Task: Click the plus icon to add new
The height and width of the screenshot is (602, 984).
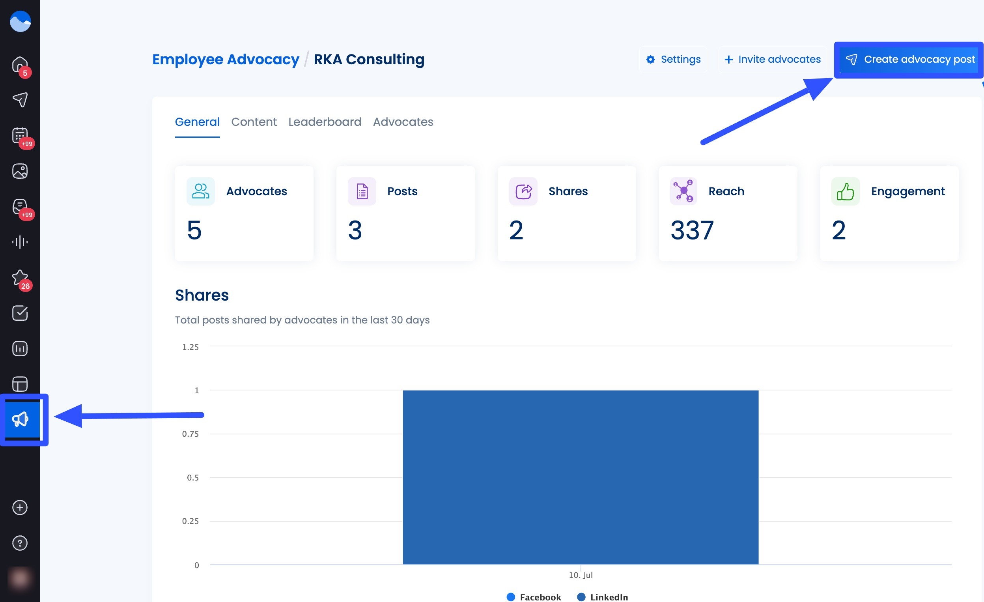Action: coord(19,507)
